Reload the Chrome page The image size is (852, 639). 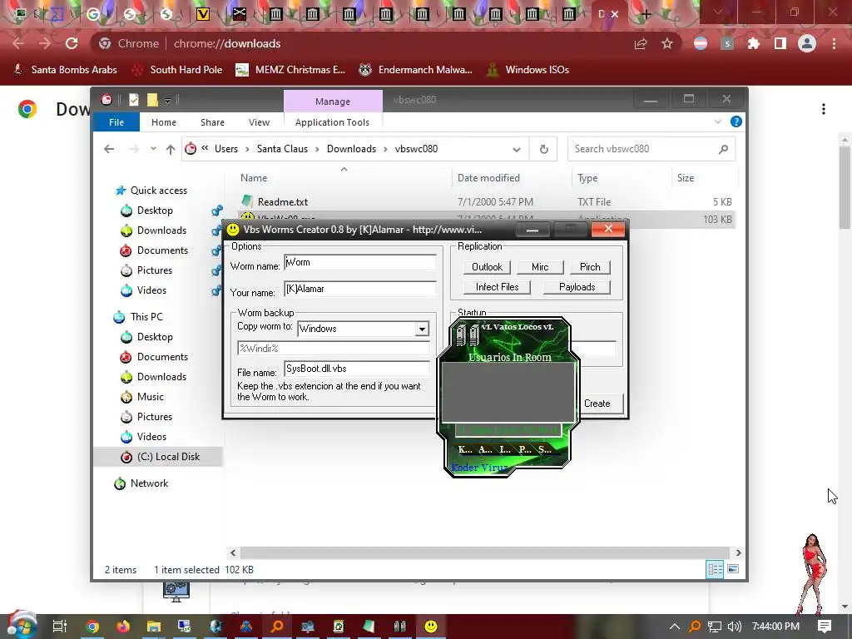pos(72,43)
